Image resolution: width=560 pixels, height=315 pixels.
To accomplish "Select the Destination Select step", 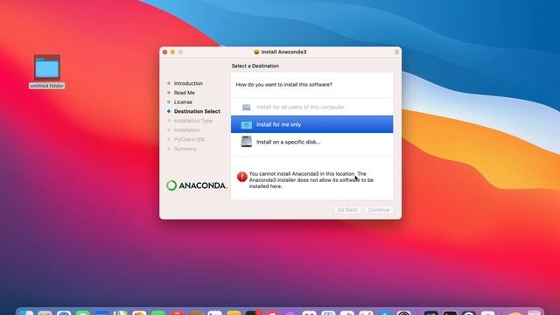I will 197,111.
